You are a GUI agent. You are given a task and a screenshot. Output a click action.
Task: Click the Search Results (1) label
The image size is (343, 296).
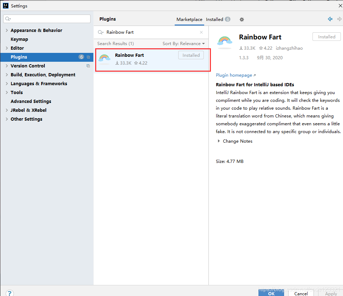pos(115,44)
